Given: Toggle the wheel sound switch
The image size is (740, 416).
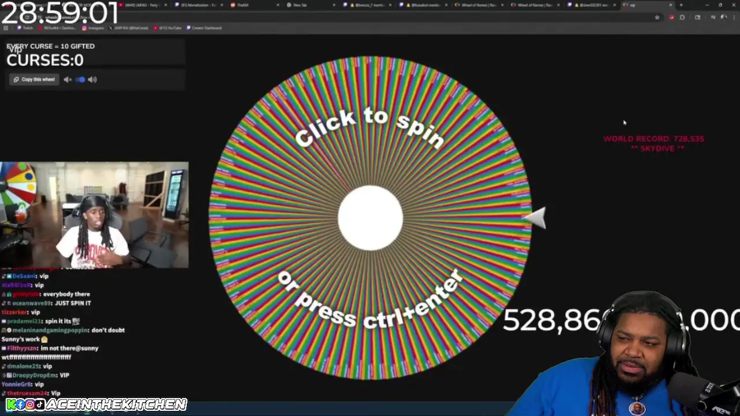Looking at the screenshot, I should [x=80, y=80].
